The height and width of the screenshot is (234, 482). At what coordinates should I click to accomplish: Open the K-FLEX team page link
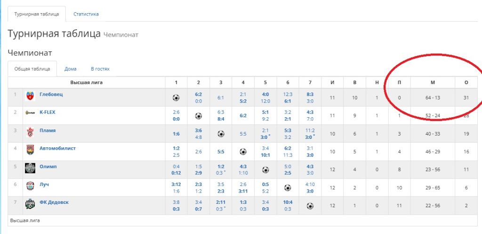[47, 112]
